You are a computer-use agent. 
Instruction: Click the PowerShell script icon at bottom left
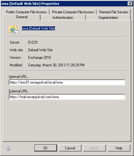[x=8, y=148]
